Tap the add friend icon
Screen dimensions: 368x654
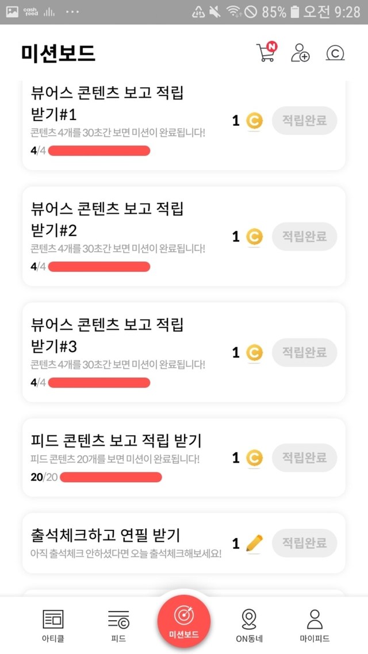pos(300,53)
